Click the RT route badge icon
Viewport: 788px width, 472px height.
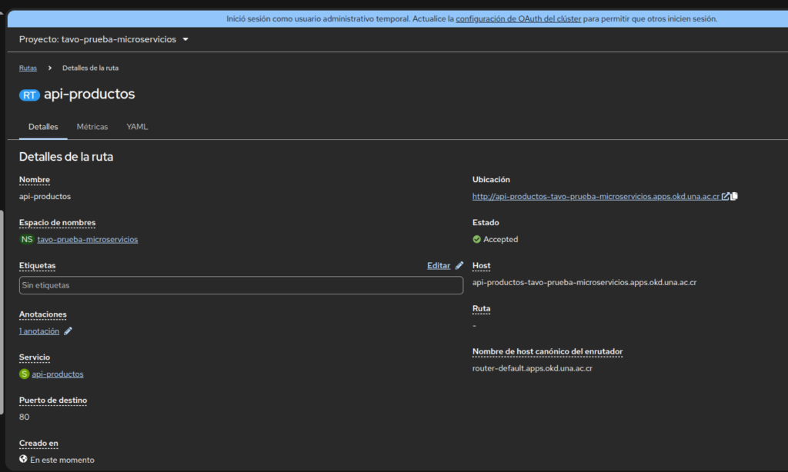click(x=30, y=95)
